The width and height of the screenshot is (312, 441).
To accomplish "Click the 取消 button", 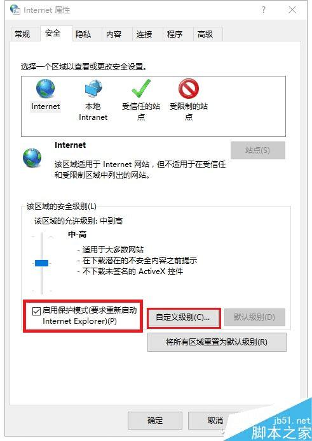I will [x=215, y=421].
